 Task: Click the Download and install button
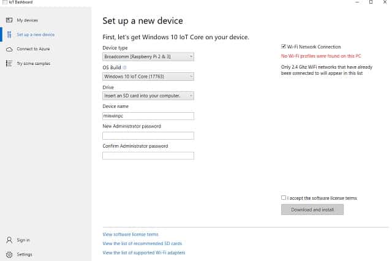click(312, 210)
